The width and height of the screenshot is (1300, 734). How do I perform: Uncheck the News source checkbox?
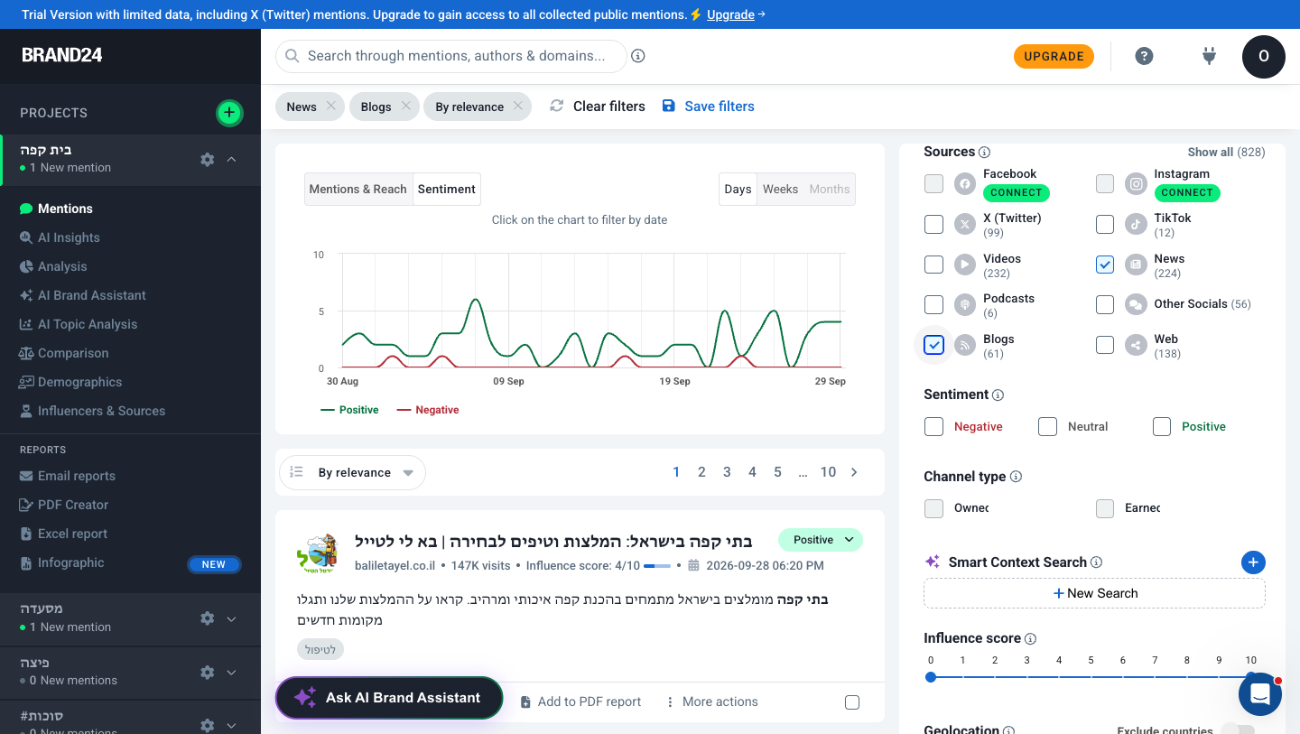point(1105,265)
